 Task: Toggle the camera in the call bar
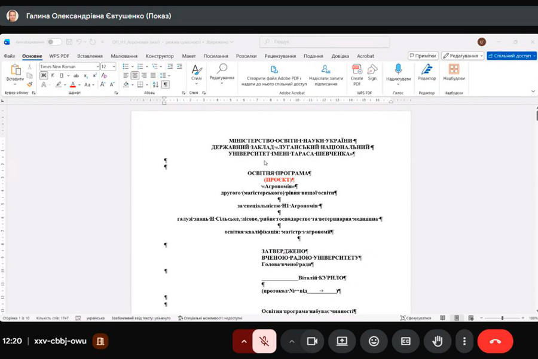(x=311, y=341)
